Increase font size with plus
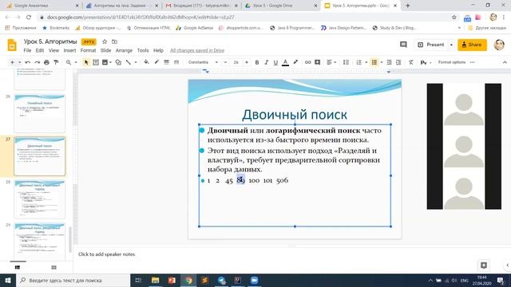 247,62
